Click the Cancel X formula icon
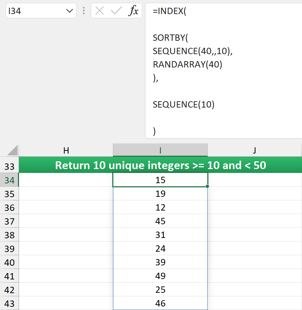 coord(100,11)
